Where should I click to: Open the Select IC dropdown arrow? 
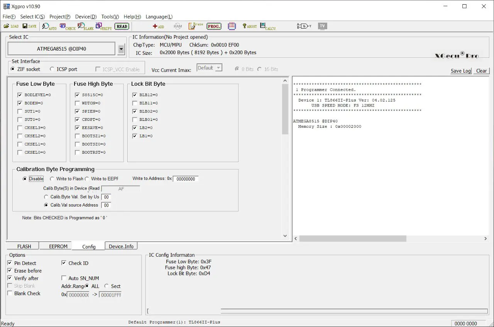click(x=121, y=49)
